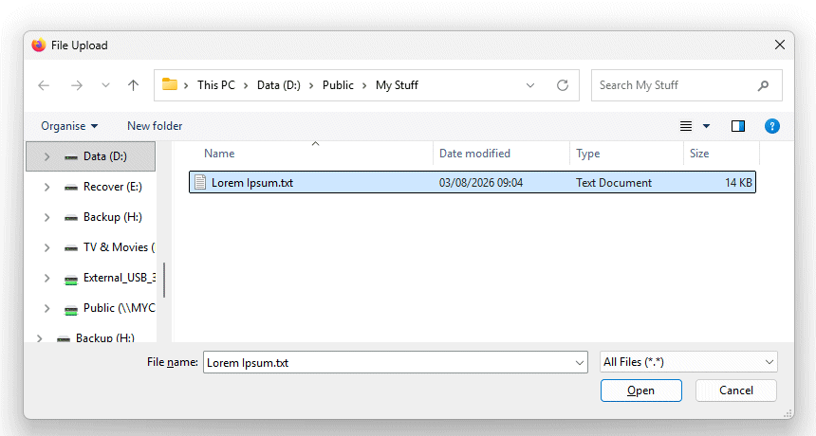Open the Organise menu
This screenshot has width=816, height=436.
tap(69, 126)
